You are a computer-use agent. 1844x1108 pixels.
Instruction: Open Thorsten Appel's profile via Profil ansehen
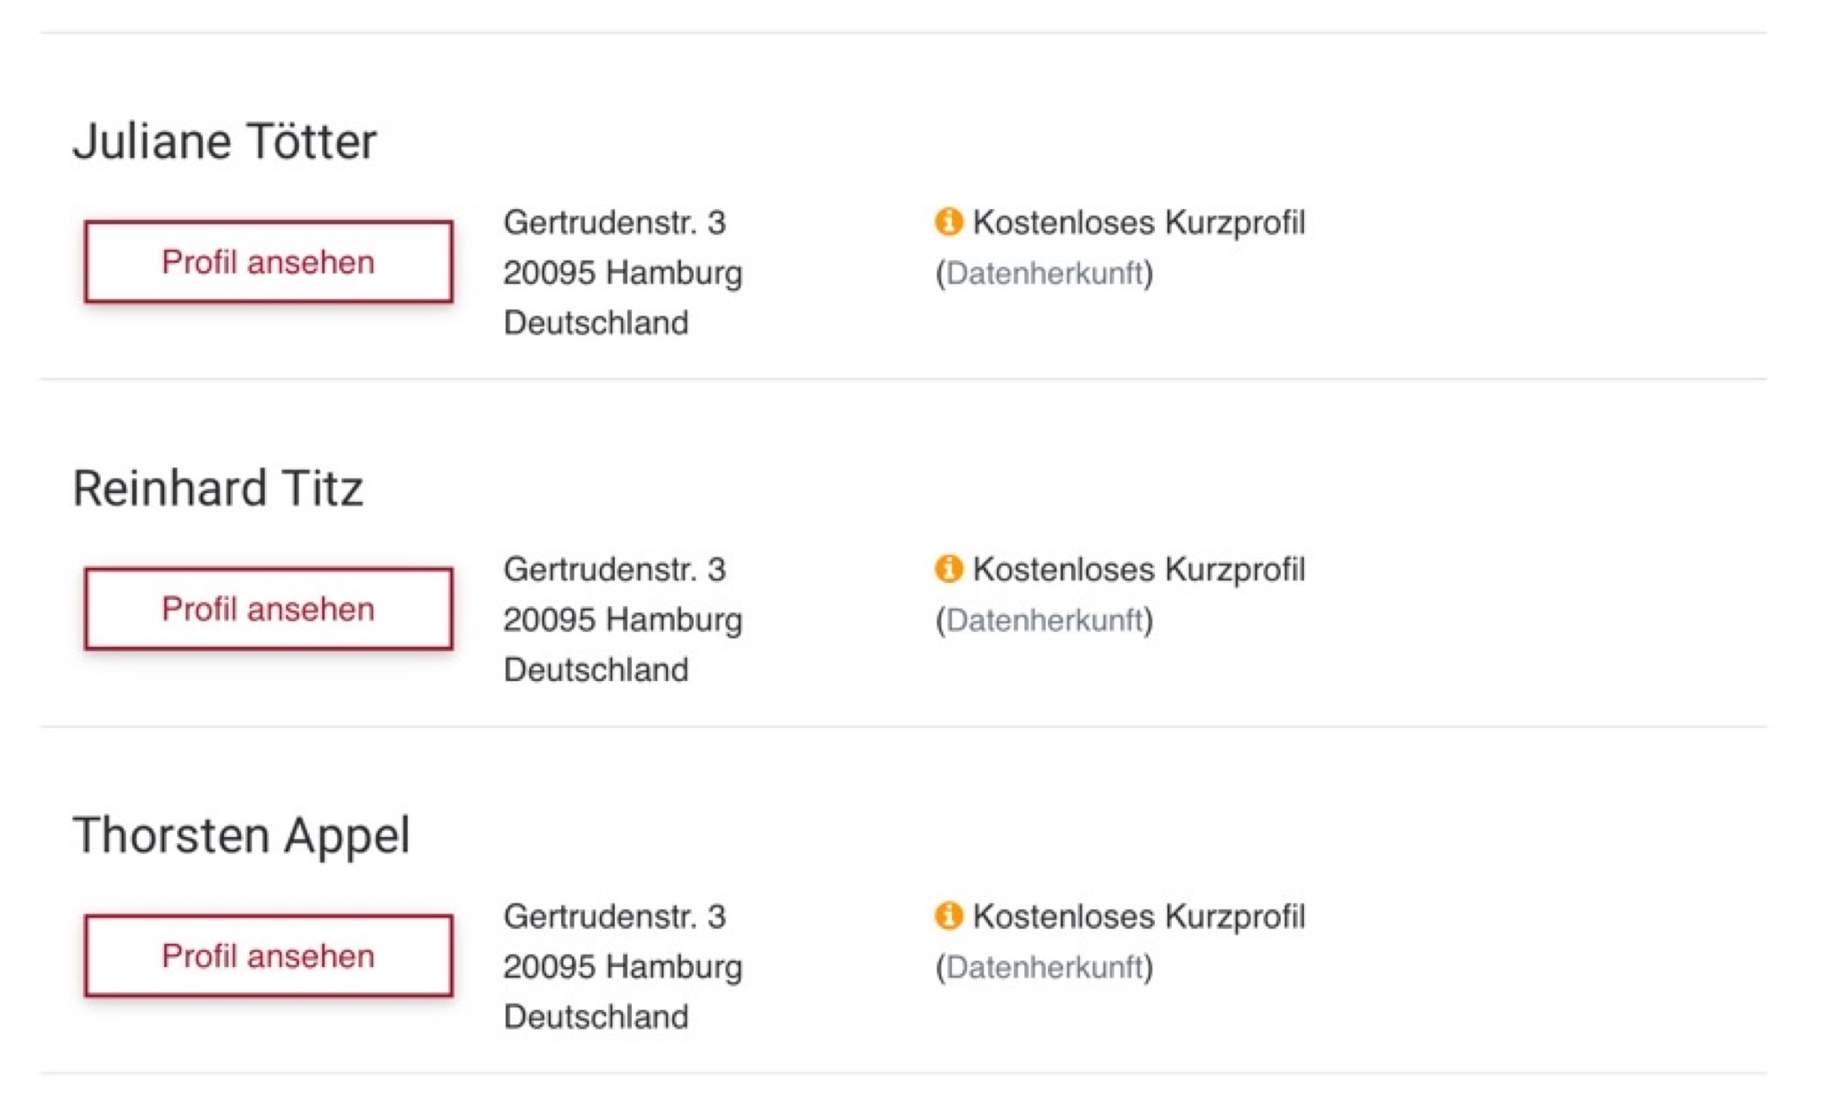(x=268, y=956)
